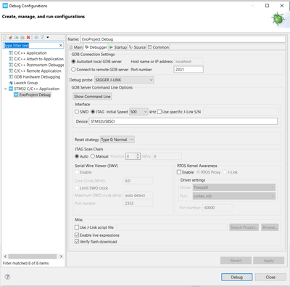This screenshot has width=290, height=287.
Task: Click the help question mark icon
Action: (x=7, y=277)
